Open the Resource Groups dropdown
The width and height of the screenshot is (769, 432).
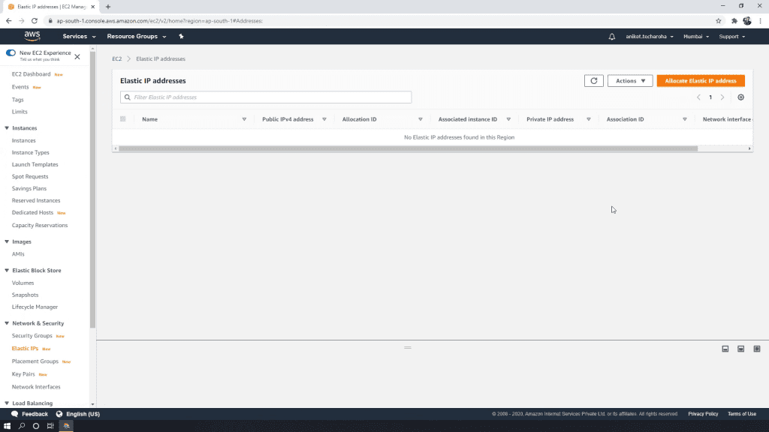tap(137, 36)
